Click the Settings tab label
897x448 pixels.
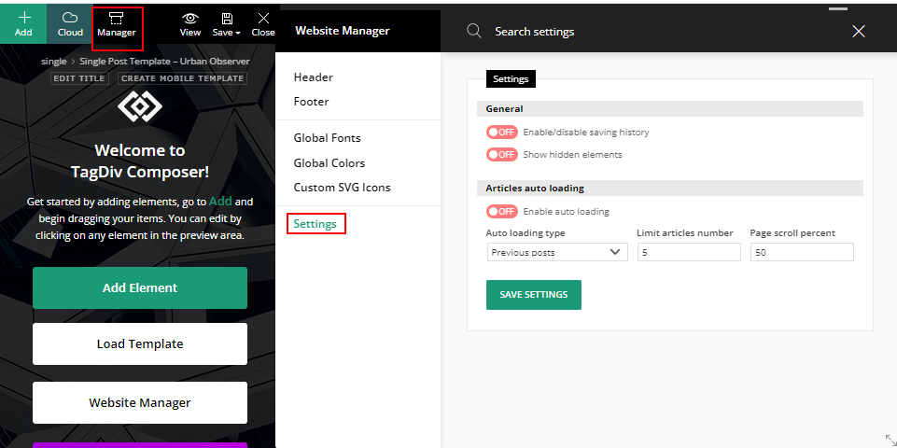511,79
